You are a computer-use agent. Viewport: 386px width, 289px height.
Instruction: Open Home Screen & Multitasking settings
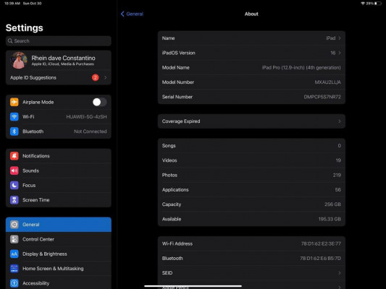pyautogui.click(x=59, y=268)
